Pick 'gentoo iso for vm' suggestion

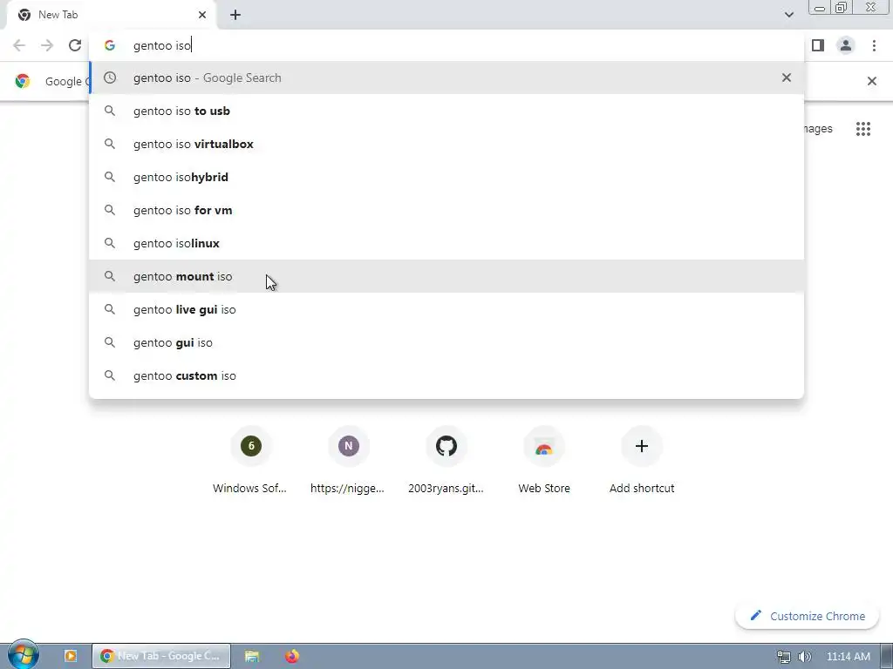coord(446,210)
